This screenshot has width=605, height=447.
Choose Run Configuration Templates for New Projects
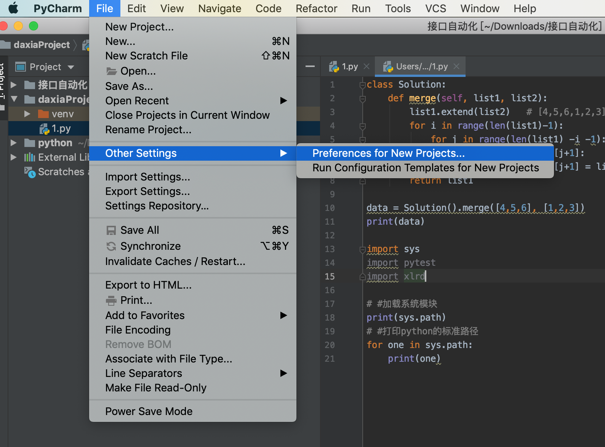pyautogui.click(x=425, y=168)
